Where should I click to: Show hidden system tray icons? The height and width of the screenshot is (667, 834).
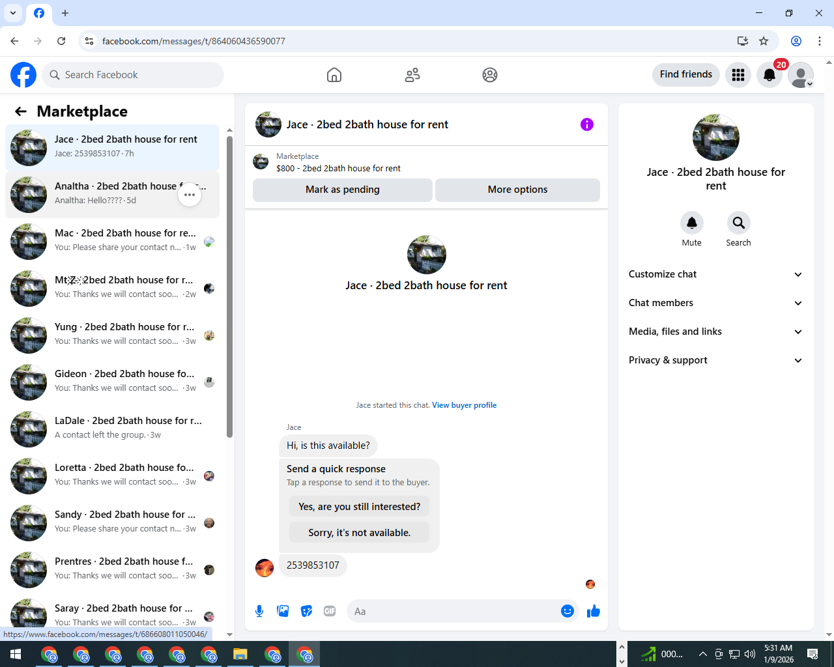(x=702, y=654)
